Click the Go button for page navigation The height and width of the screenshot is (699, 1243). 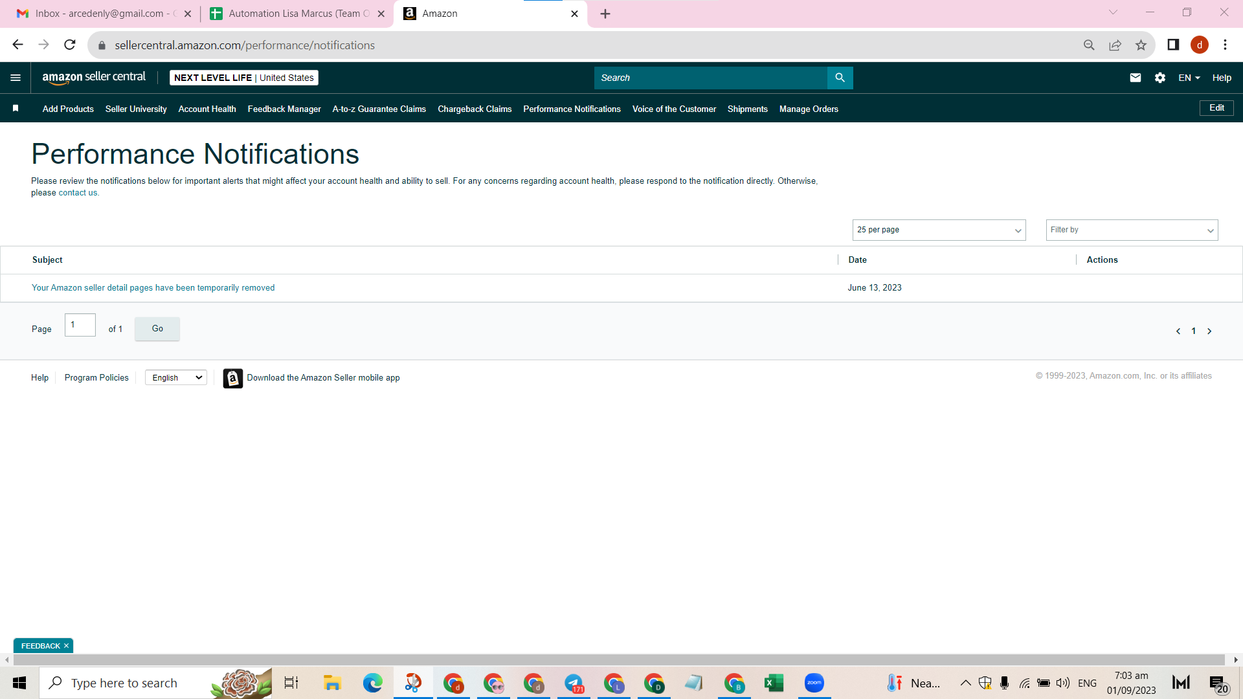pyautogui.click(x=157, y=329)
